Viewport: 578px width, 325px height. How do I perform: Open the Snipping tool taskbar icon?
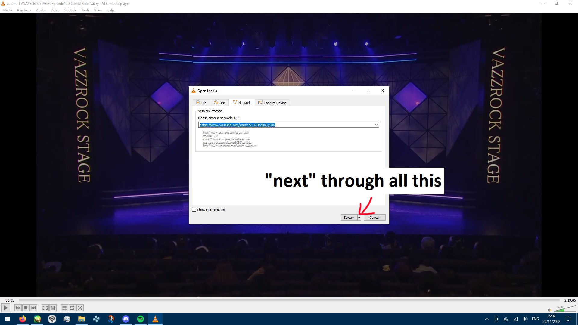click(x=111, y=319)
